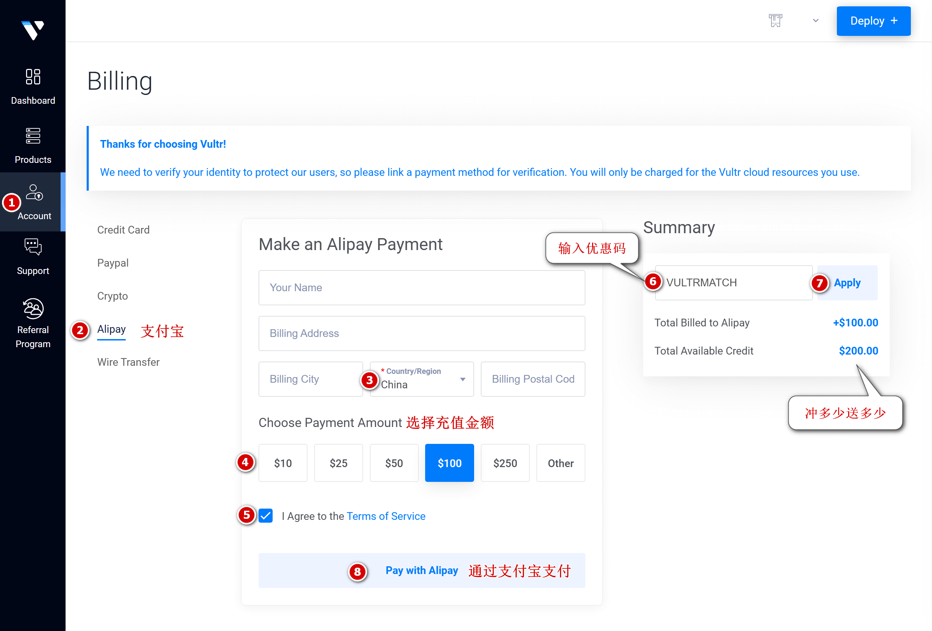The image size is (932, 631).
Task: Switch to the Crypto payment tab
Action: pos(112,296)
